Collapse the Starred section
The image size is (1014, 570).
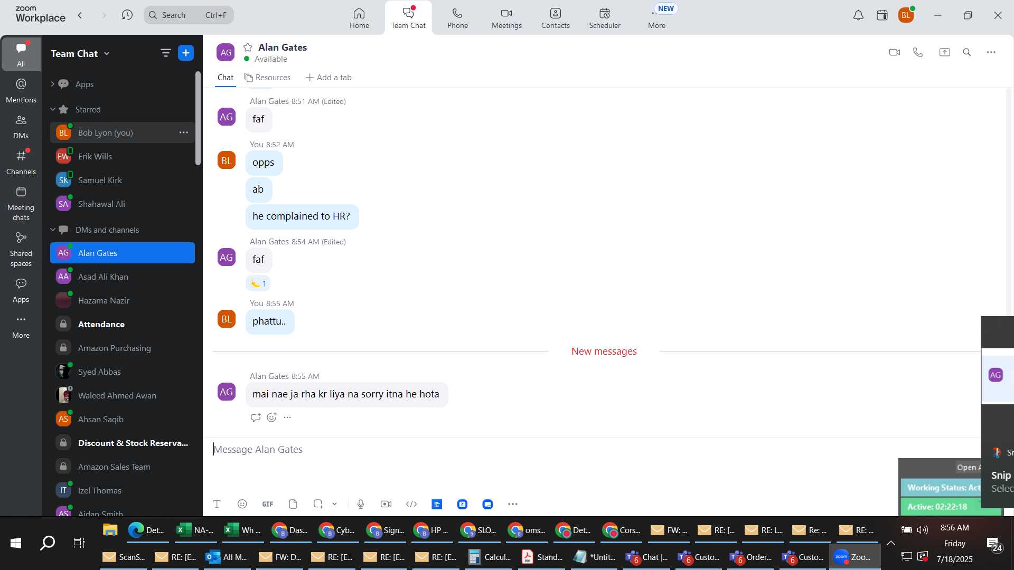[52, 109]
